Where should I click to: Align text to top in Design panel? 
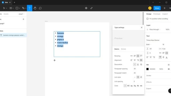[x=160, y=57]
